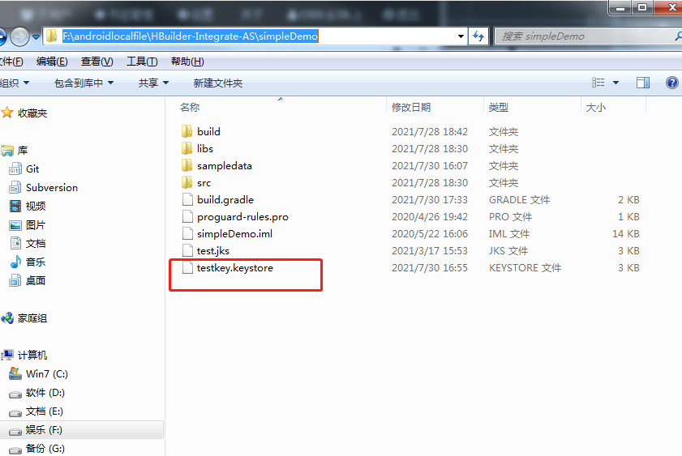This screenshot has height=456, width=682.
Task: Click the refresh button beside address bar
Action: (x=478, y=36)
